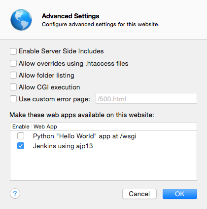
Task: Enable Allow CGI execution option
Action: click(x=13, y=87)
